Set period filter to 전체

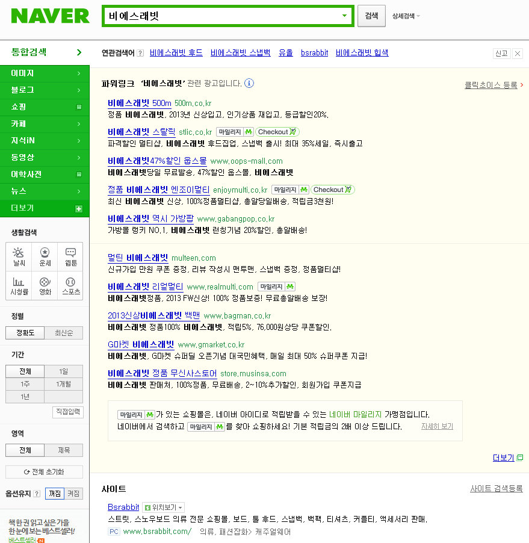click(x=25, y=371)
